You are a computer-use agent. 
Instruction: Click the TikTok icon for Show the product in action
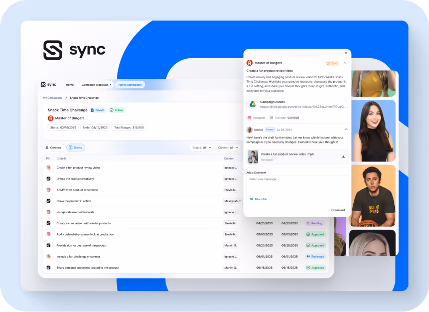(49, 201)
